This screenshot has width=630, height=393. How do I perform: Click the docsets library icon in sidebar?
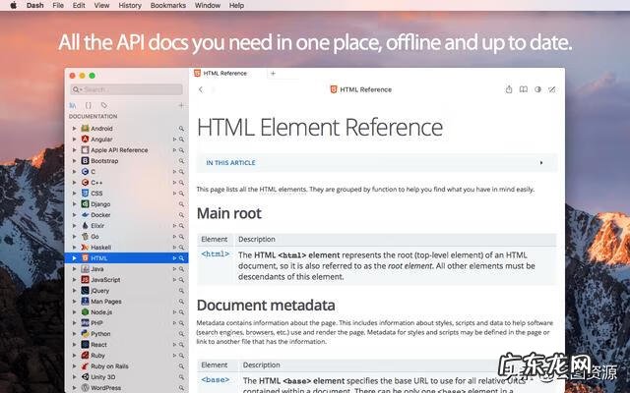point(73,105)
